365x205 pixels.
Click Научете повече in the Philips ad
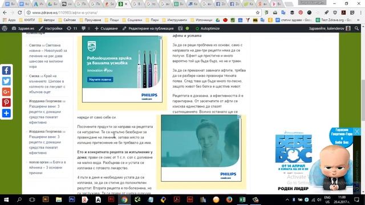(x=100, y=80)
